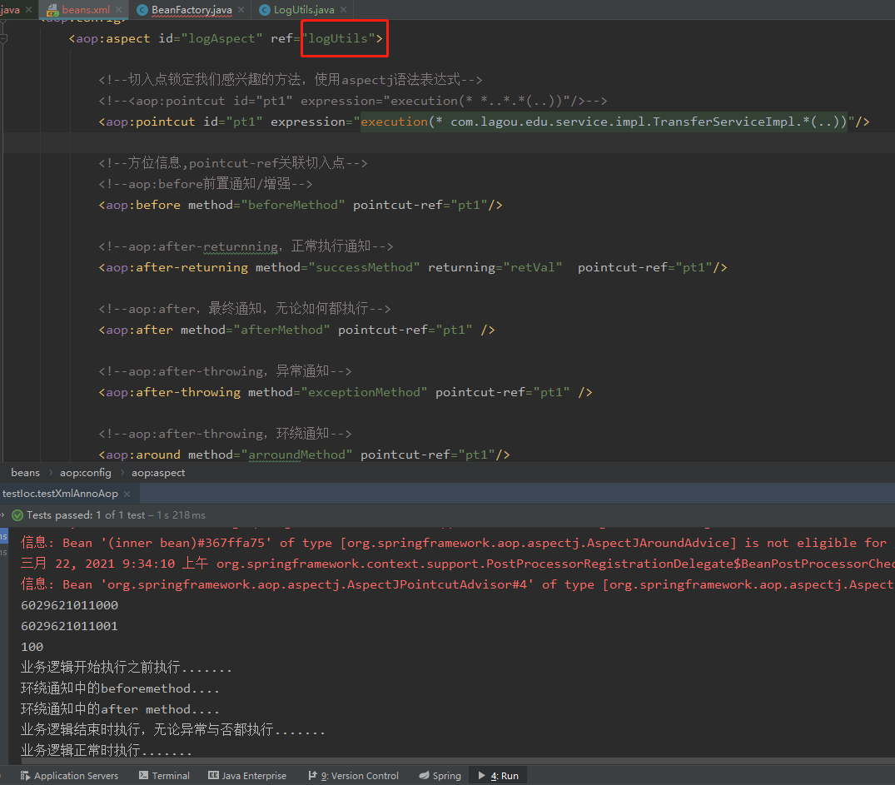Click the 'aop:config' breadcrumb
The width and height of the screenshot is (895, 785).
(x=86, y=473)
